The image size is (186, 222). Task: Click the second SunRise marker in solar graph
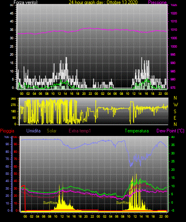123,203
